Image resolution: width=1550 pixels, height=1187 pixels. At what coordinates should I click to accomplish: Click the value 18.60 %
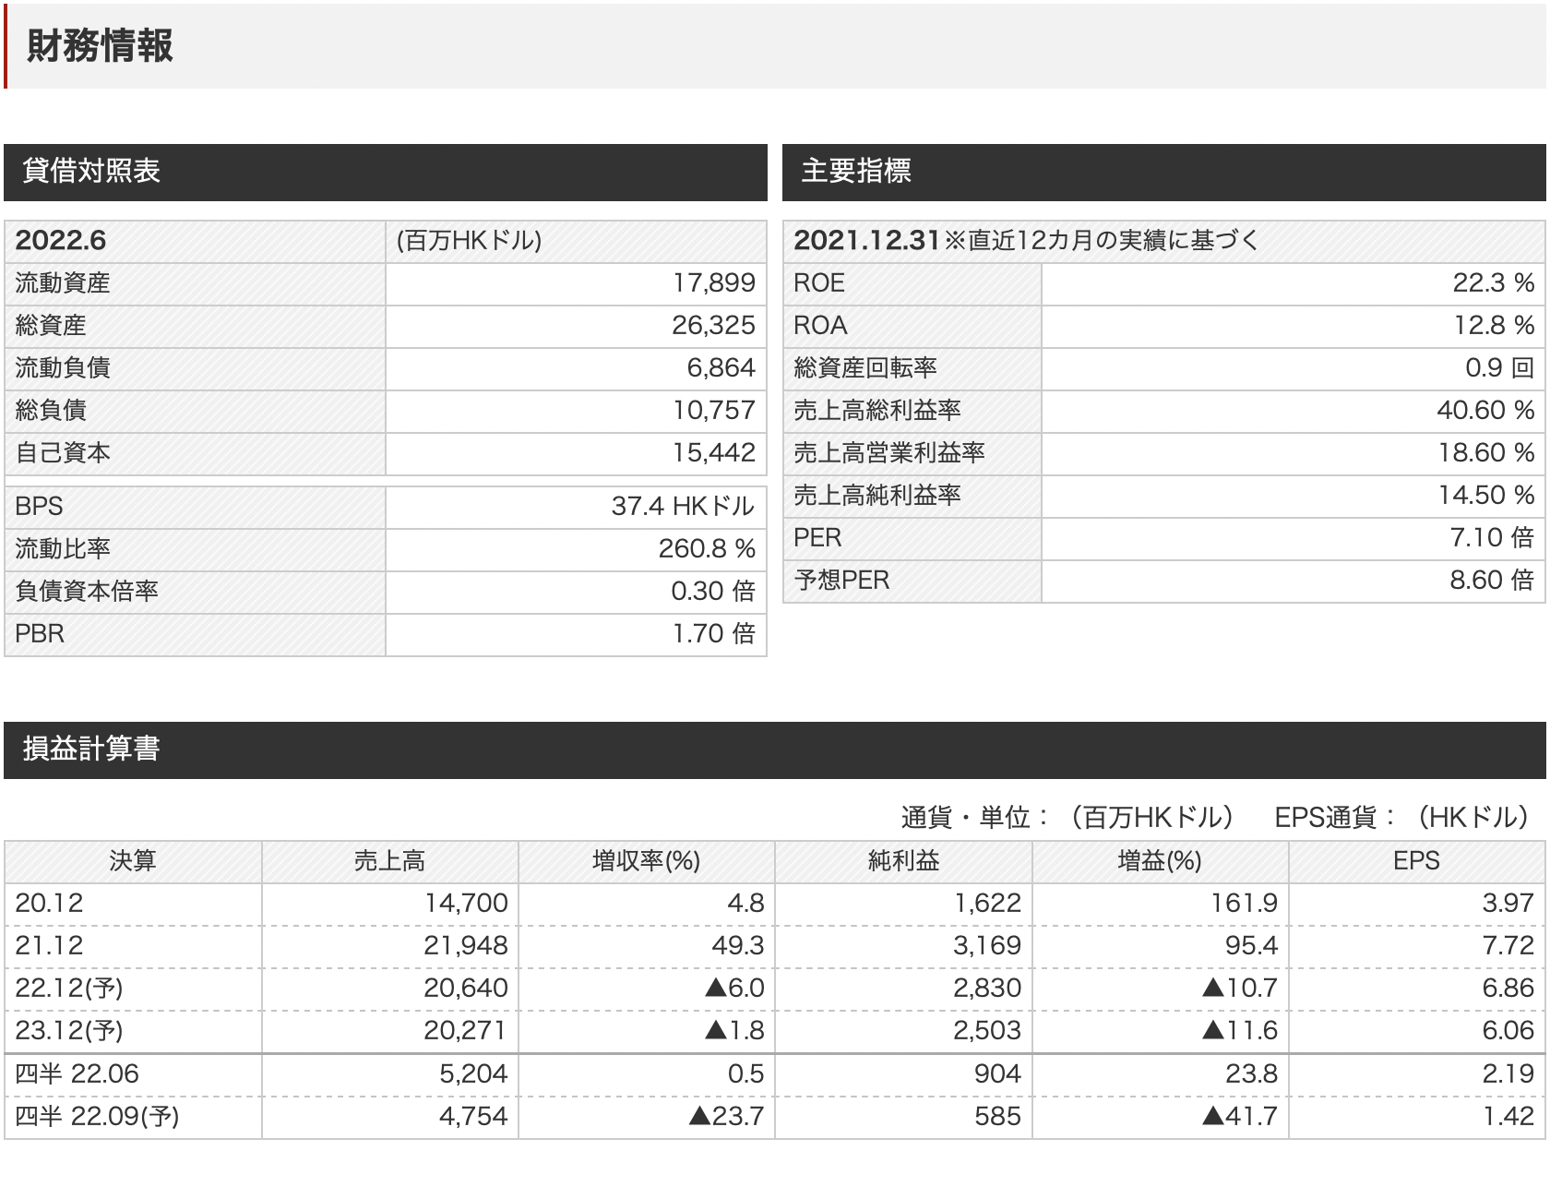(x=1486, y=453)
